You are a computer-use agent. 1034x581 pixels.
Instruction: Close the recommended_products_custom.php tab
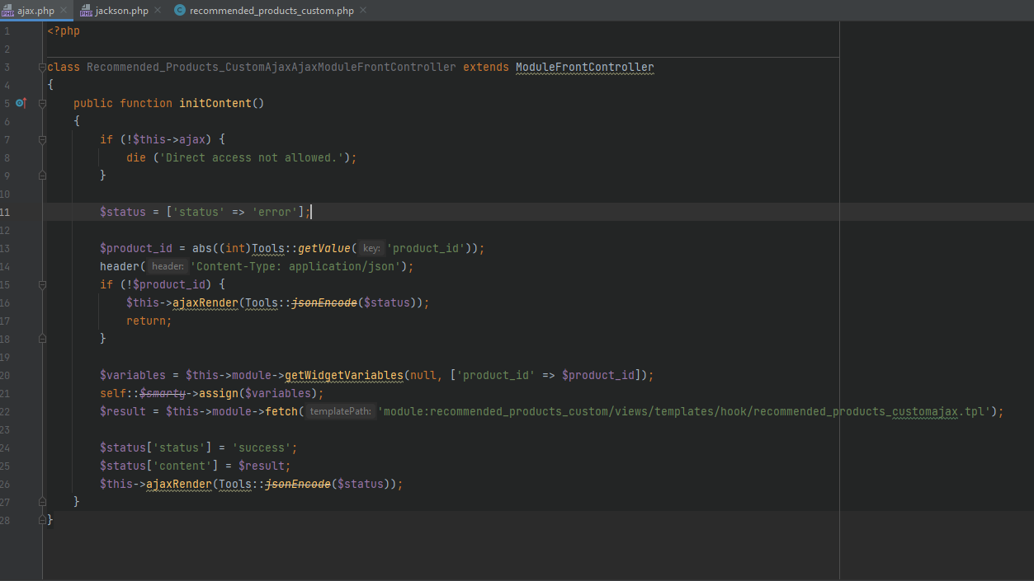point(363,11)
